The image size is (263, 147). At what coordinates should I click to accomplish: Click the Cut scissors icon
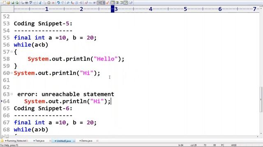(x=40, y=3)
